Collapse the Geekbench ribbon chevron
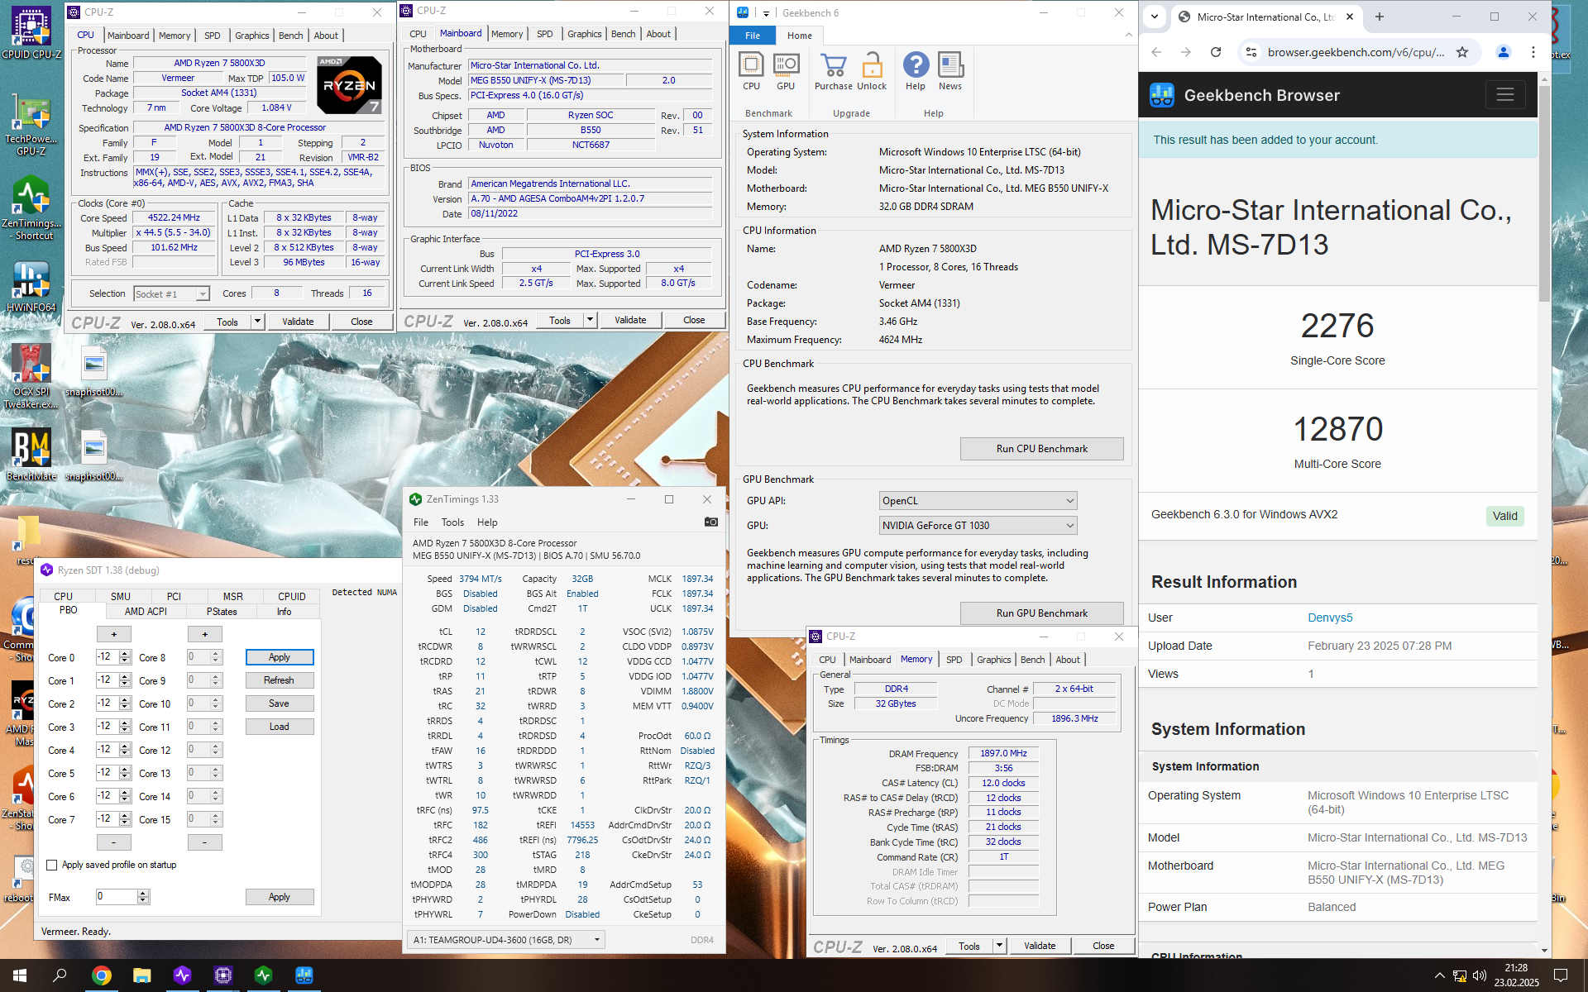The height and width of the screenshot is (992, 1588). point(1128,35)
